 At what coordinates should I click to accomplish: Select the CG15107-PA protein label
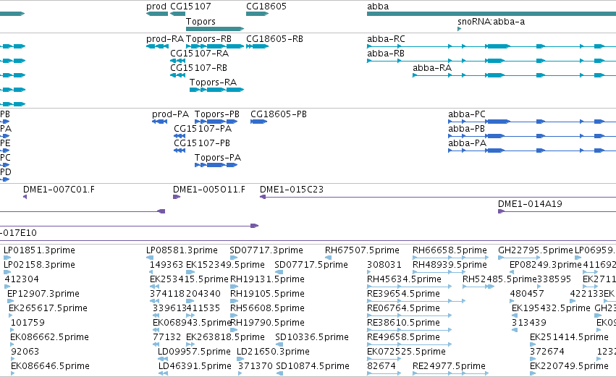[203, 129]
